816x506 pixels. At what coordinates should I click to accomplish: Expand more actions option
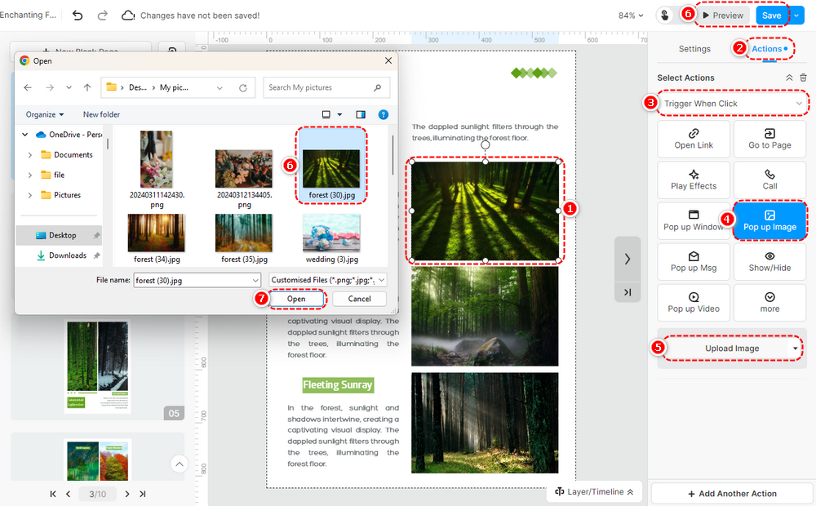tap(769, 303)
